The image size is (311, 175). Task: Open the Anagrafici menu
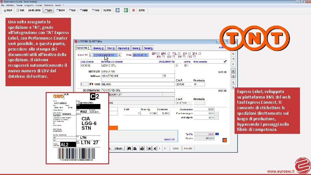[x=29, y=5]
